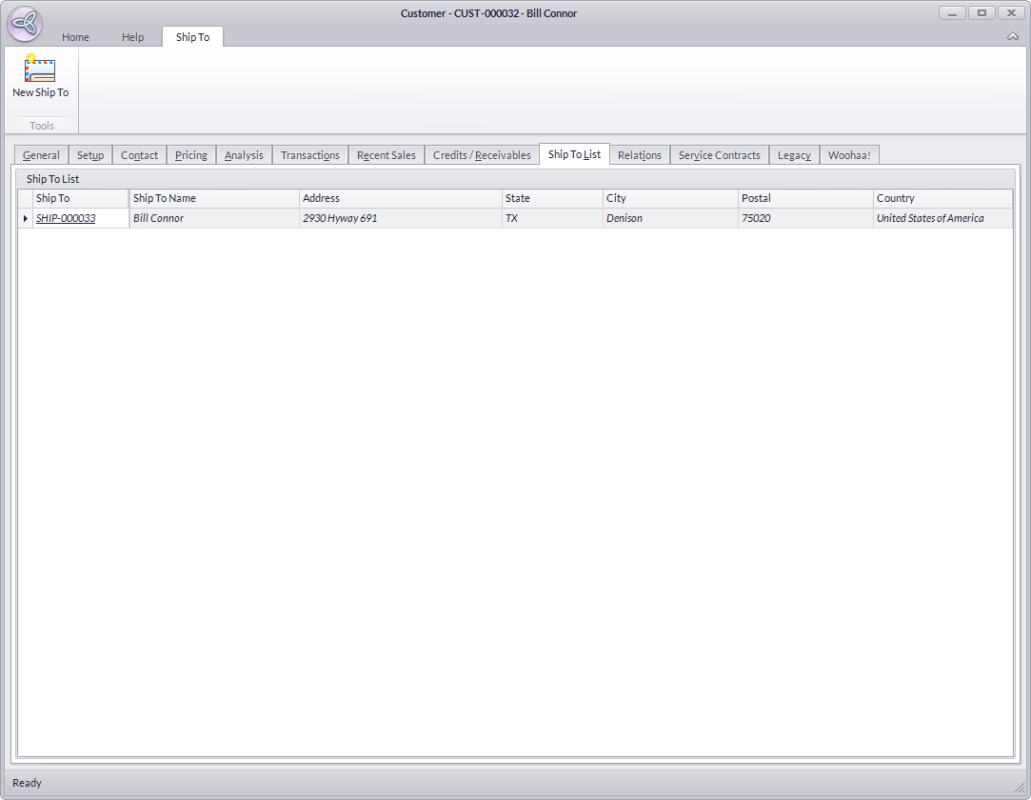This screenshot has height=800, width=1031.
Task: Select the Ship To List tab
Action: tap(575, 154)
